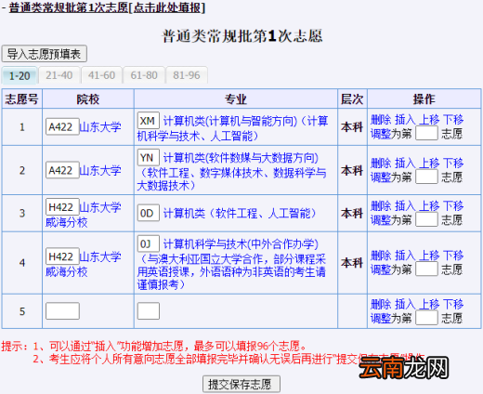Click 下移 for volunteer row 4
Image resolution: width=483 pixels, height=394 pixels.
tap(453, 256)
